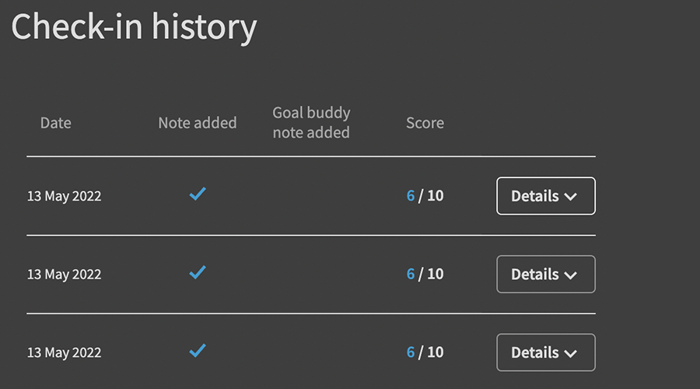Click the Score column header
The image size is (700, 389).
click(425, 123)
